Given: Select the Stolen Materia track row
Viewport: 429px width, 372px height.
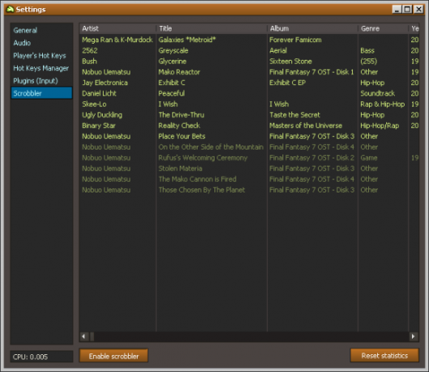Looking at the screenshot, I should click(x=249, y=168).
